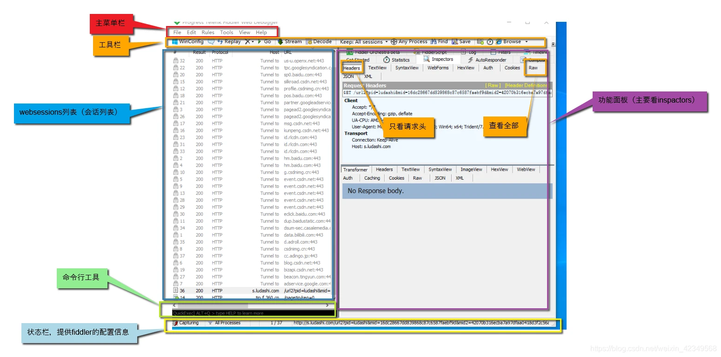
Task: Switch to the AutoResponder tab
Action: click(x=487, y=60)
